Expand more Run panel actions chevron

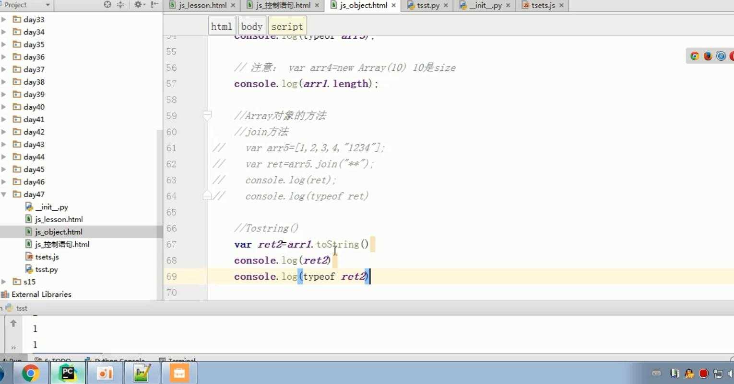[13, 348]
